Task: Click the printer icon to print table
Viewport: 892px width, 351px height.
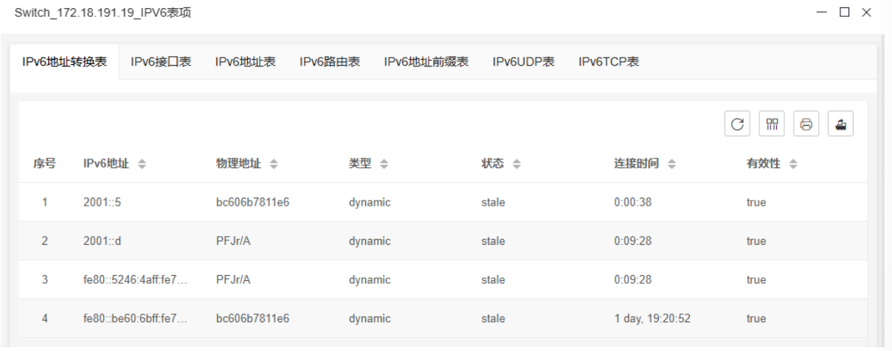Action: pyautogui.click(x=806, y=124)
